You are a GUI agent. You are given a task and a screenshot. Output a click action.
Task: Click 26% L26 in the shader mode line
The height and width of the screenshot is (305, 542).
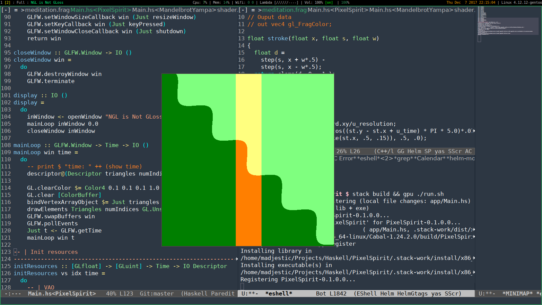(x=348, y=151)
